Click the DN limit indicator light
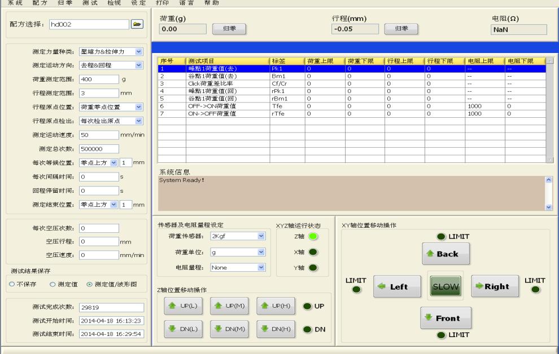Screen dimensions: 559x354 pos(307,329)
